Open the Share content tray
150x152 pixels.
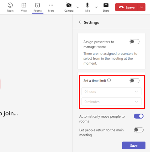tap(106, 7)
